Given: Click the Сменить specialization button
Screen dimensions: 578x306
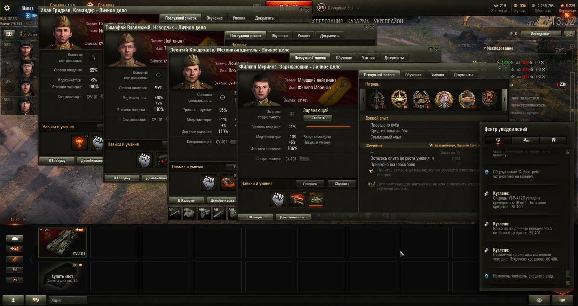Looking at the screenshot, I should click(x=317, y=118).
